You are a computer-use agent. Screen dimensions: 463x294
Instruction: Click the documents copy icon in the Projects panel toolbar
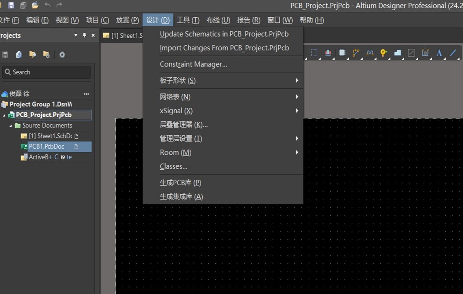coord(19,55)
